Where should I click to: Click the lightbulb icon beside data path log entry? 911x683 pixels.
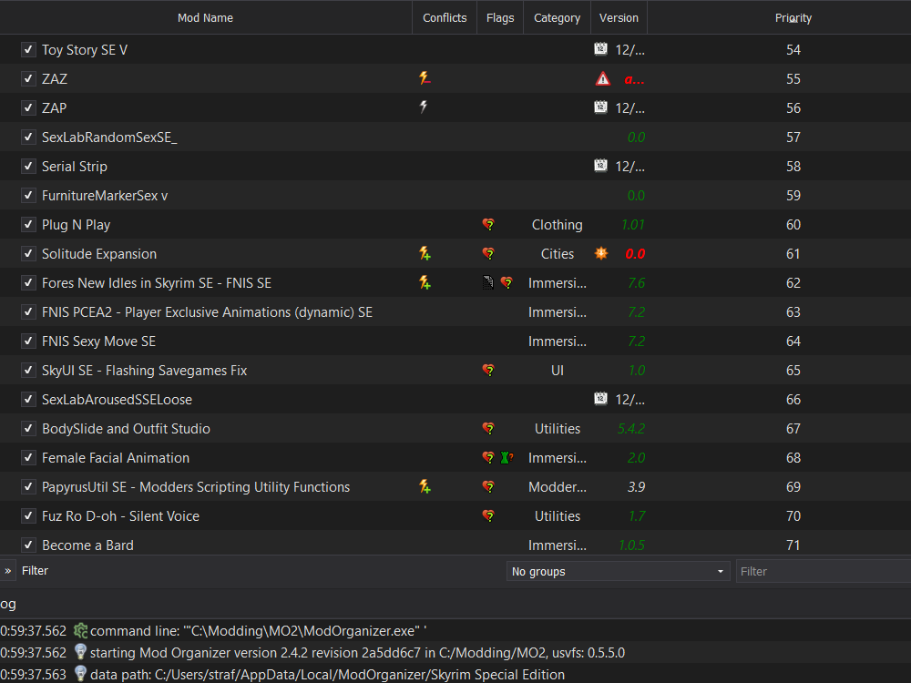coord(80,674)
